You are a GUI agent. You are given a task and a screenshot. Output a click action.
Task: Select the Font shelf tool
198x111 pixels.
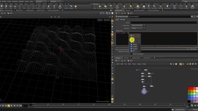coord(54,7)
